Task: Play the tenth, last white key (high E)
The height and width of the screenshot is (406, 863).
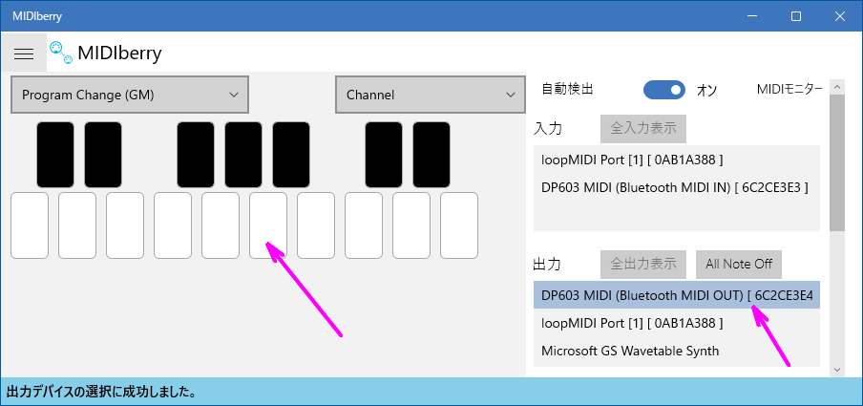Action: [459, 225]
